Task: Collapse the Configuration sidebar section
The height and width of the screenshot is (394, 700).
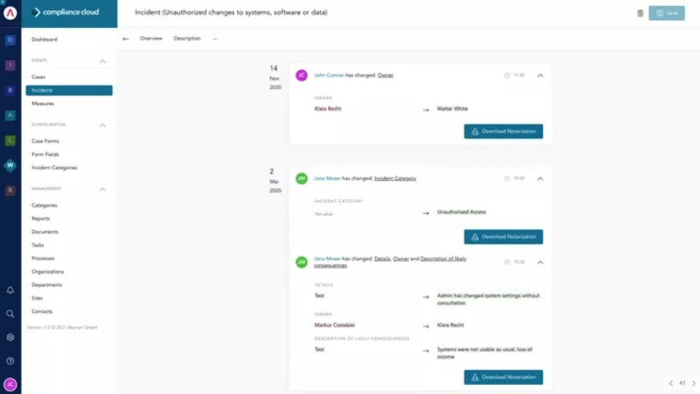Action: coord(103,125)
